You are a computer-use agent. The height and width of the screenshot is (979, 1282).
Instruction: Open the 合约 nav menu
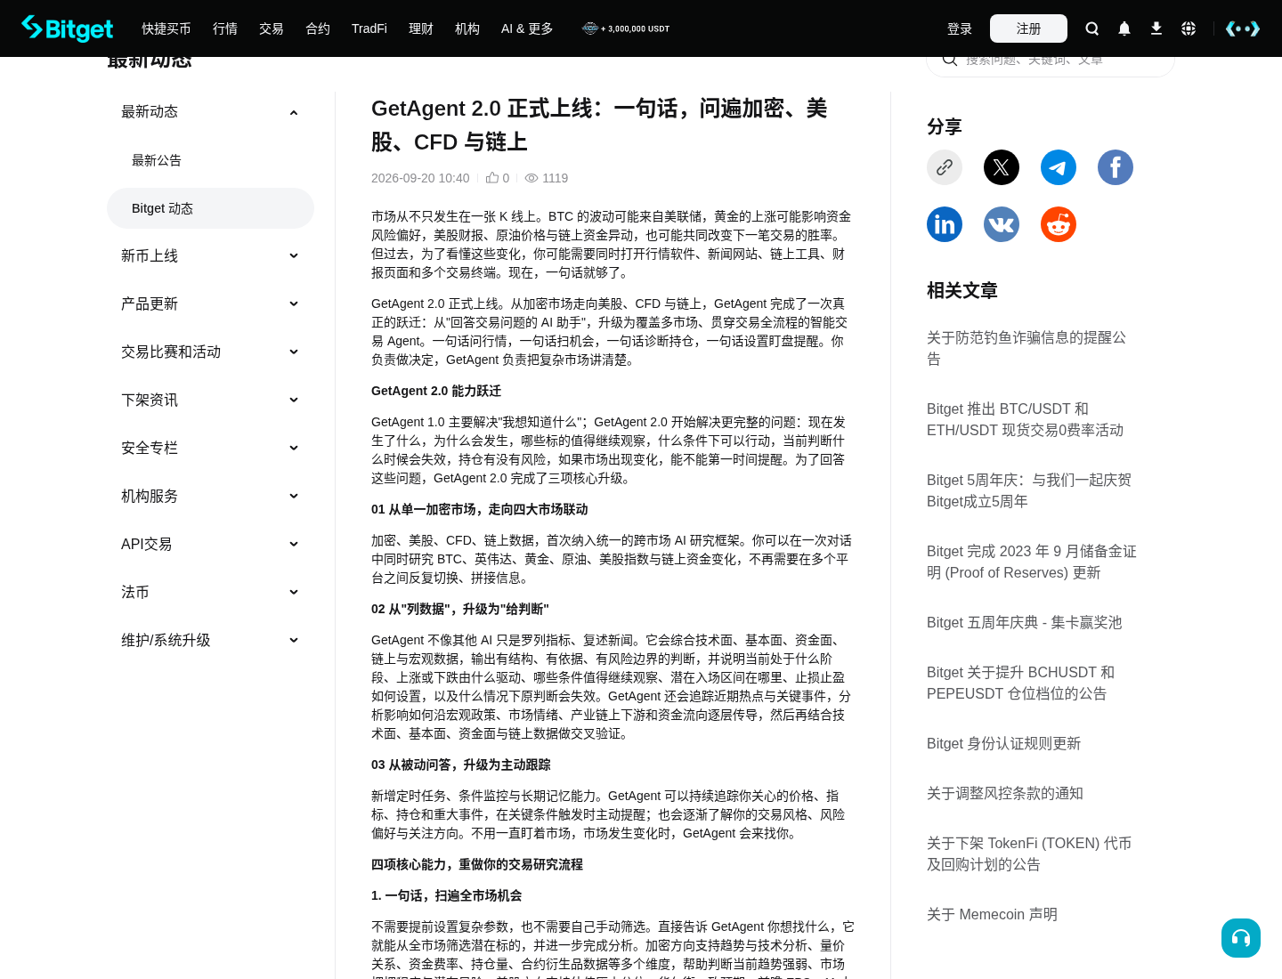[318, 28]
